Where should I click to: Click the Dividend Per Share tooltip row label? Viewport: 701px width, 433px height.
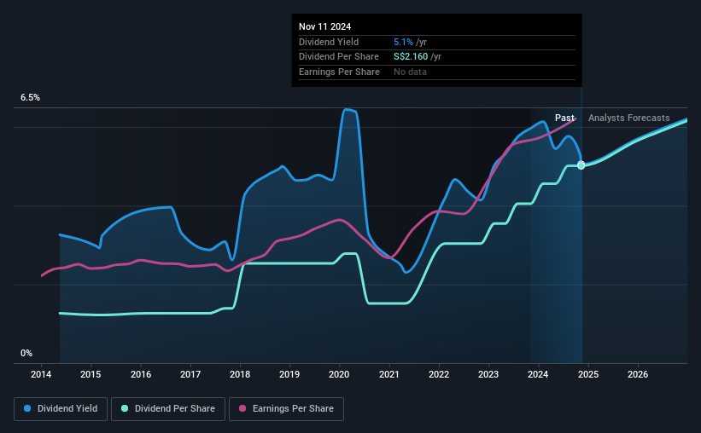(339, 57)
